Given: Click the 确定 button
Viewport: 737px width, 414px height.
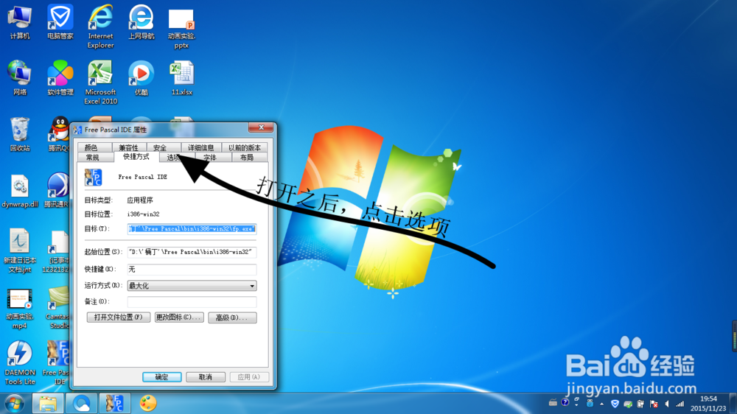Looking at the screenshot, I should tap(161, 377).
